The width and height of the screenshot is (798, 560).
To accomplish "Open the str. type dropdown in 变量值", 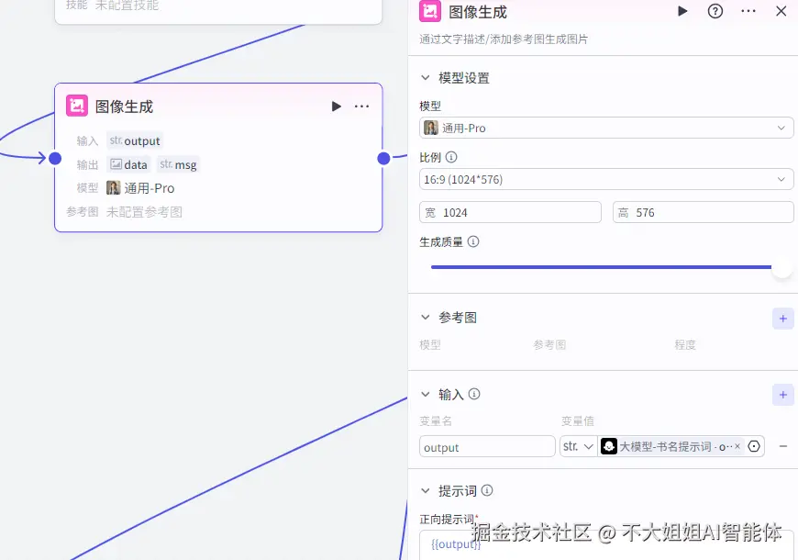I will (x=578, y=446).
